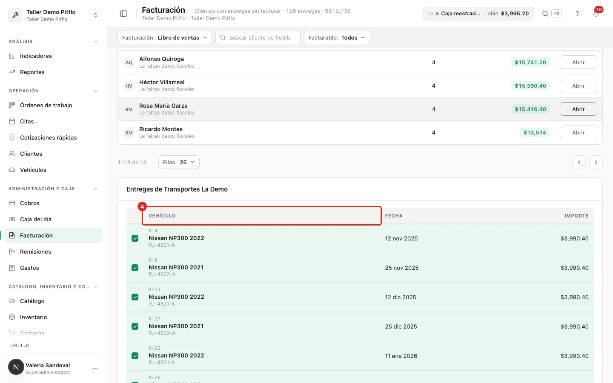Collapse the Administración y Caja section
This screenshot has height=383, width=613.
[x=96, y=189]
